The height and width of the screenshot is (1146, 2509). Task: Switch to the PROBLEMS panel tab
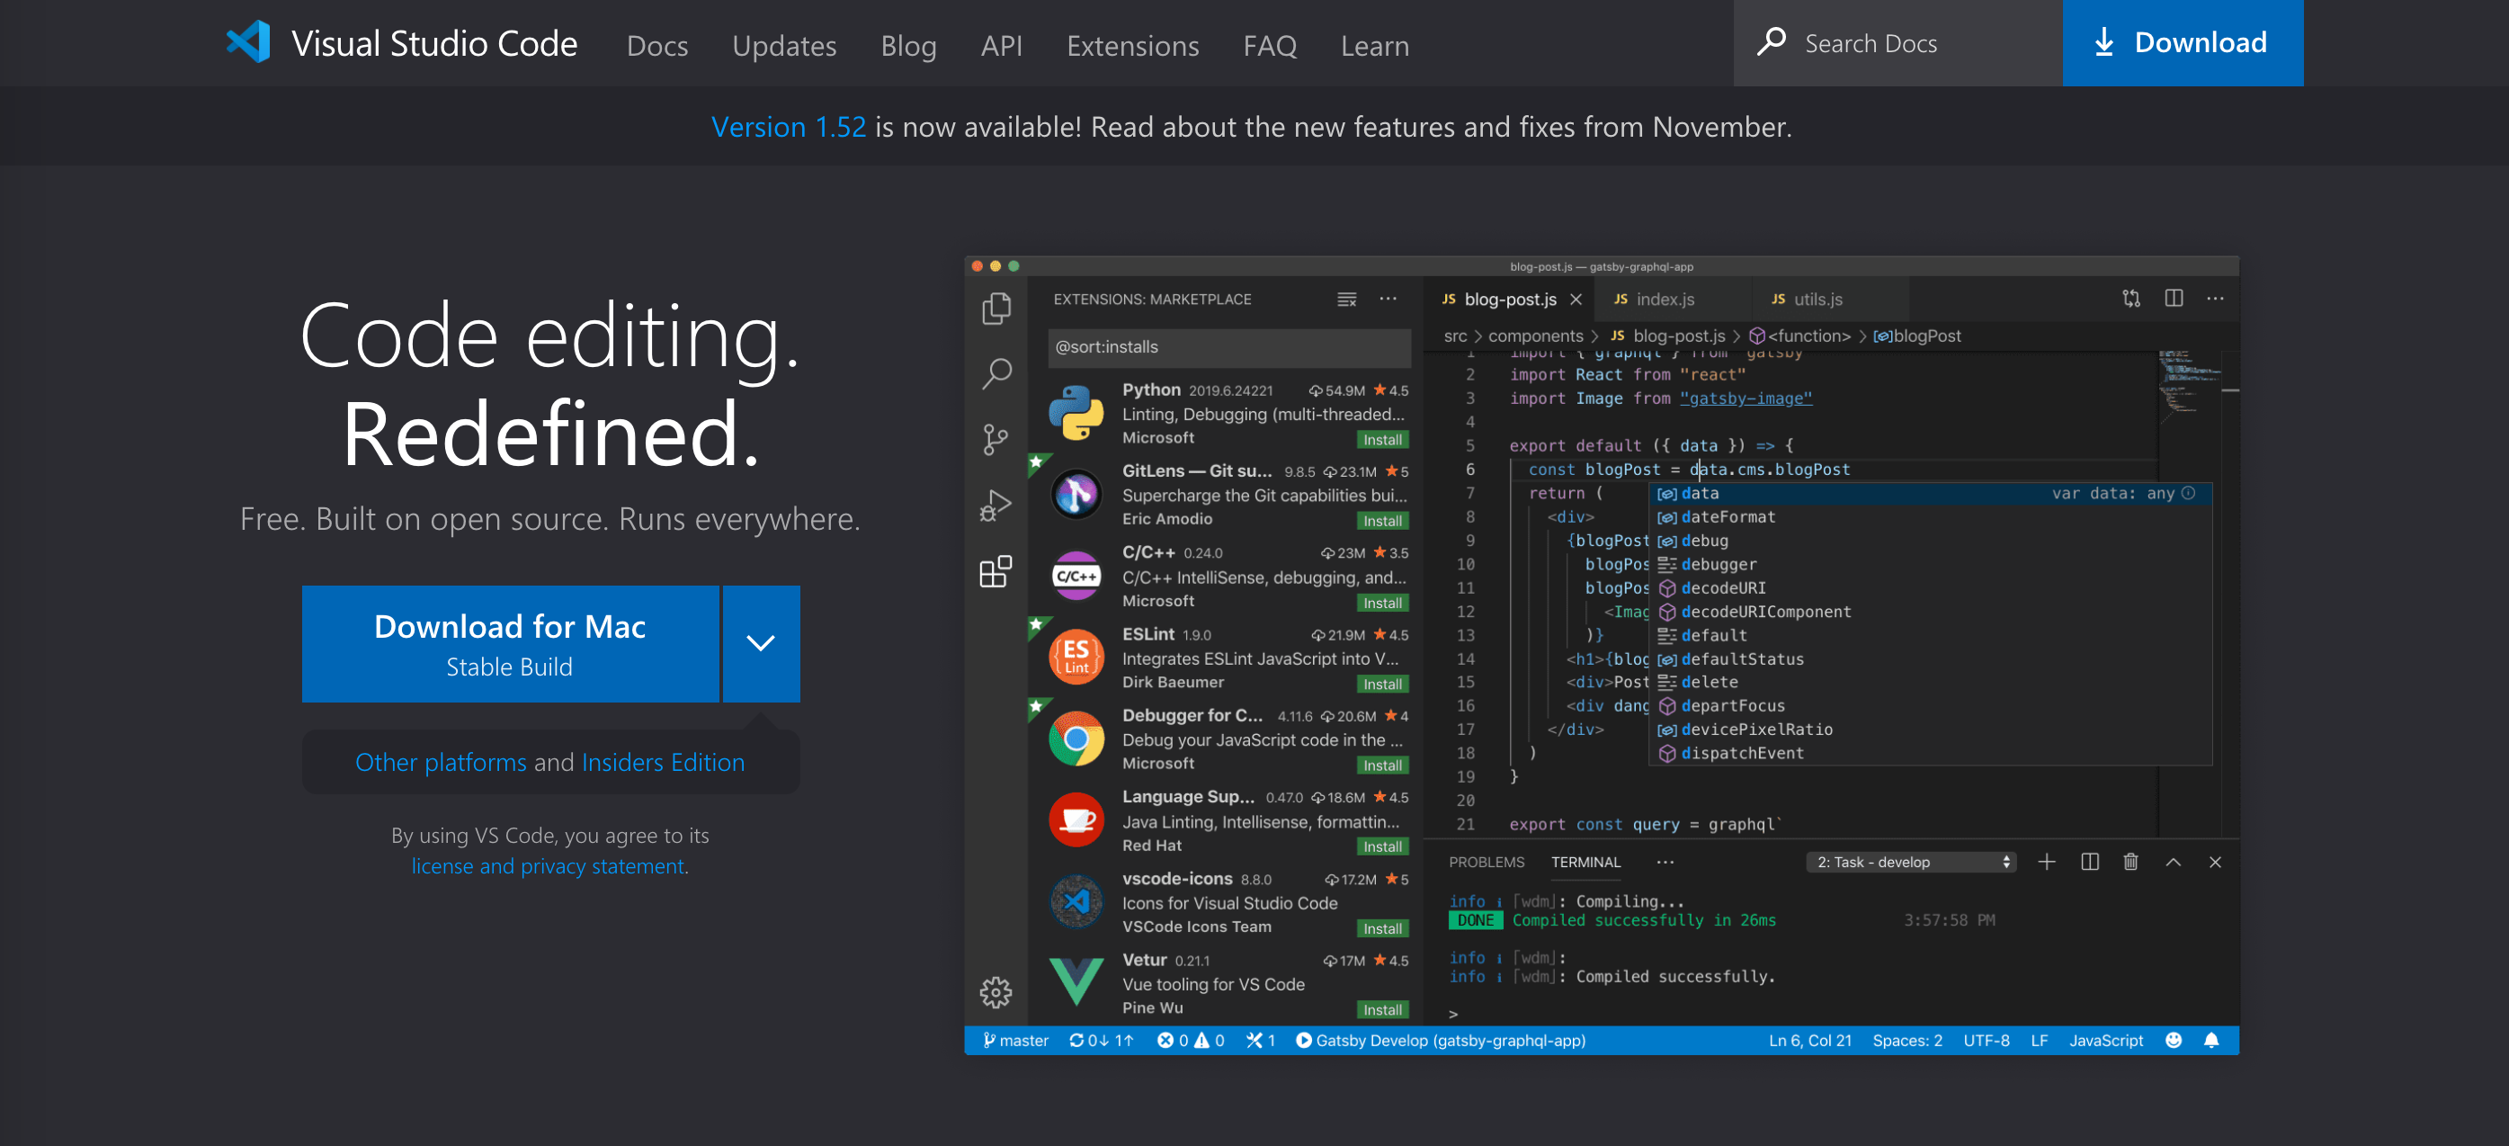[x=1487, y=862]
